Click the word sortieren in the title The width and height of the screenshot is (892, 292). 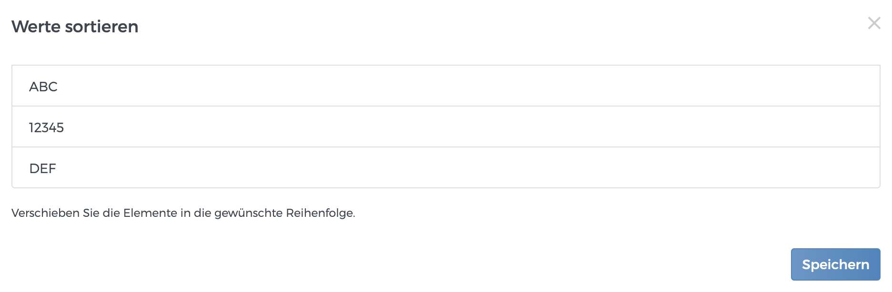[101, 27]
